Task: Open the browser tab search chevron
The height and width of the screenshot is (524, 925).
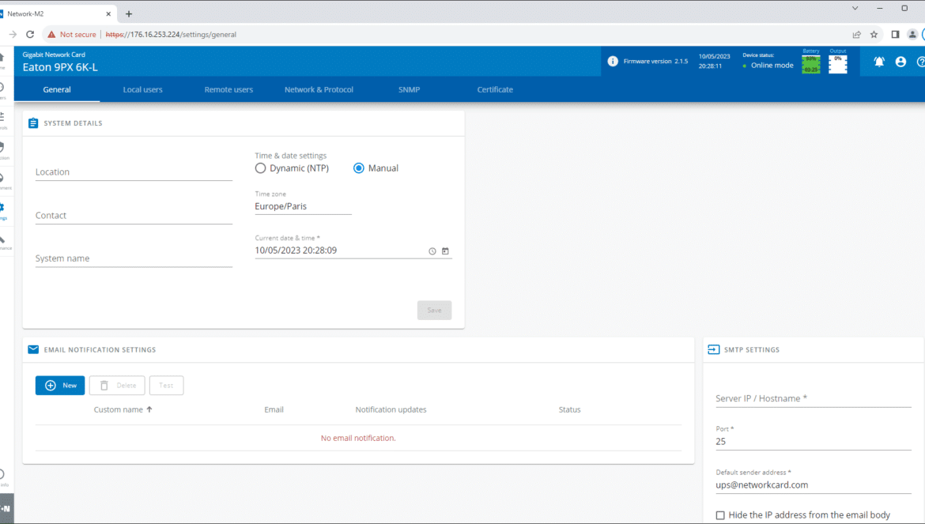Action: coord(855,8)
